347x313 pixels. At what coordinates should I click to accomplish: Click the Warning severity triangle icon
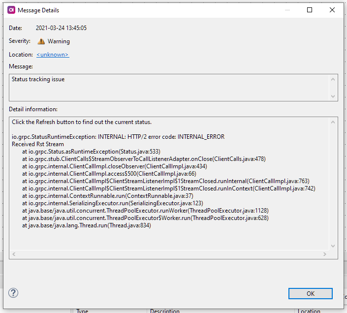(41, 41)
